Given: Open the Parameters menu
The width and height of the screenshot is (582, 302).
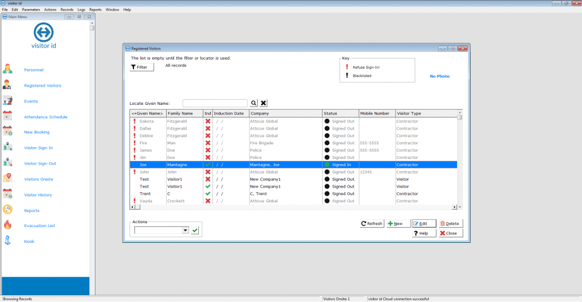Looking at the screenshot, I should (x=31, y=10).
